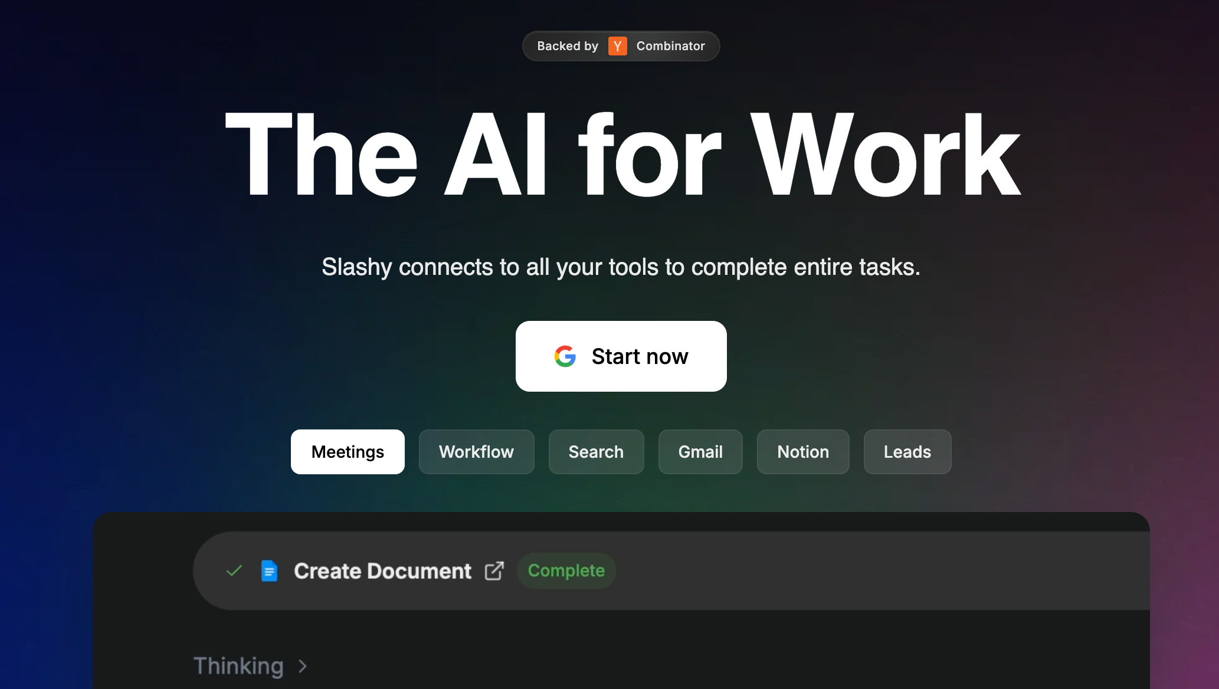Click the blue Google Docs icon
1219x689 pixels.
click(269, 571)
